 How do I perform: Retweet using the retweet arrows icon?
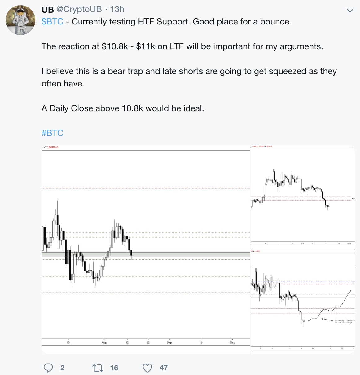point(98,368)
